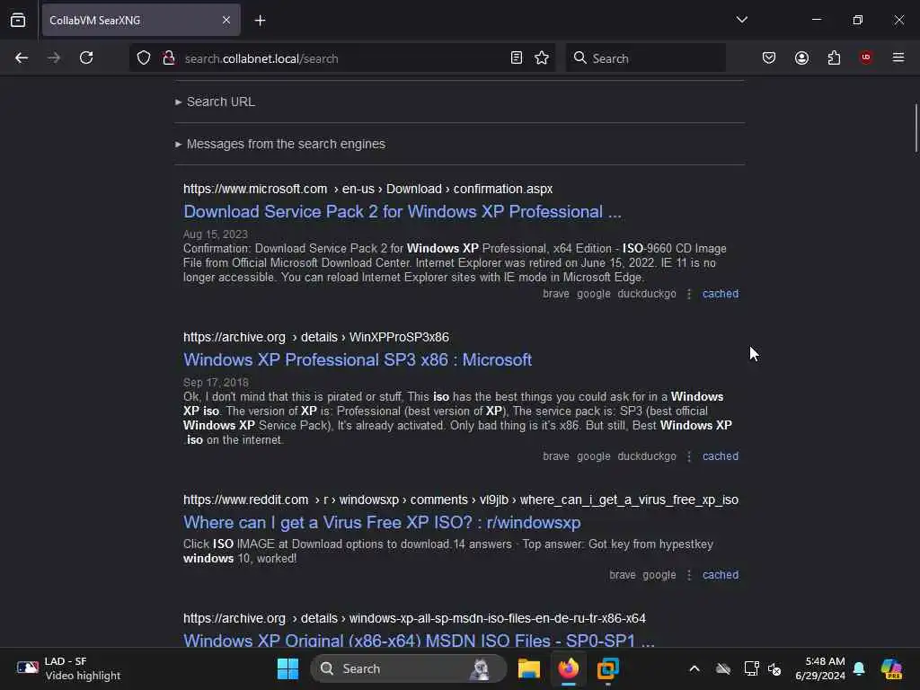Screen dimensions: 920x690
Task: Open cached link for Microsoft result
Action: click(x=721, y=294)
